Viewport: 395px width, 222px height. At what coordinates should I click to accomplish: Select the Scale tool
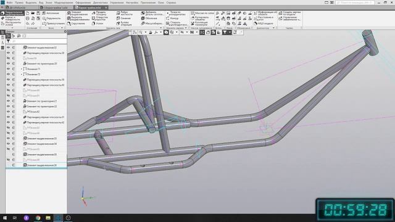click(x=152, y=23)
